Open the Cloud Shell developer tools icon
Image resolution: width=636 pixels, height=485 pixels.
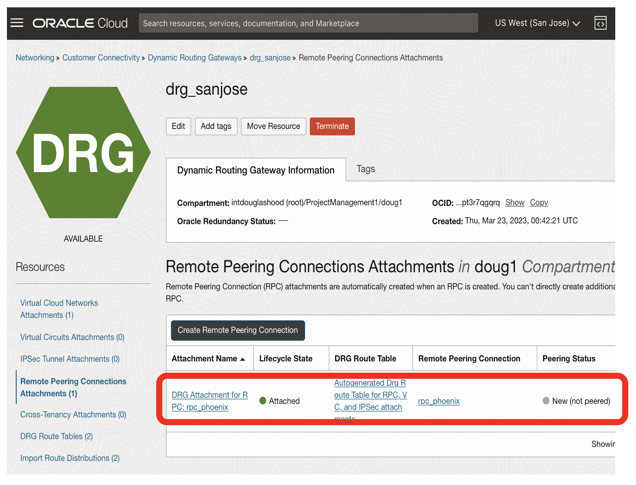point(600,23)
